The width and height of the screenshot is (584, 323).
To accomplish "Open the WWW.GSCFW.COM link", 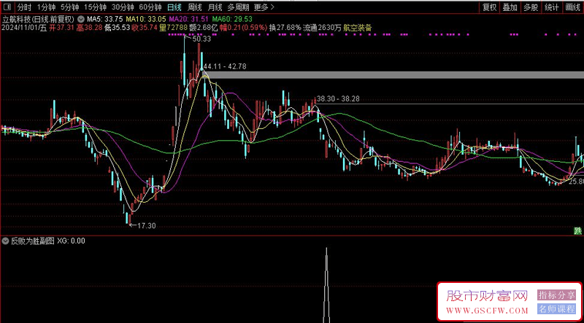I will point(488,311).
